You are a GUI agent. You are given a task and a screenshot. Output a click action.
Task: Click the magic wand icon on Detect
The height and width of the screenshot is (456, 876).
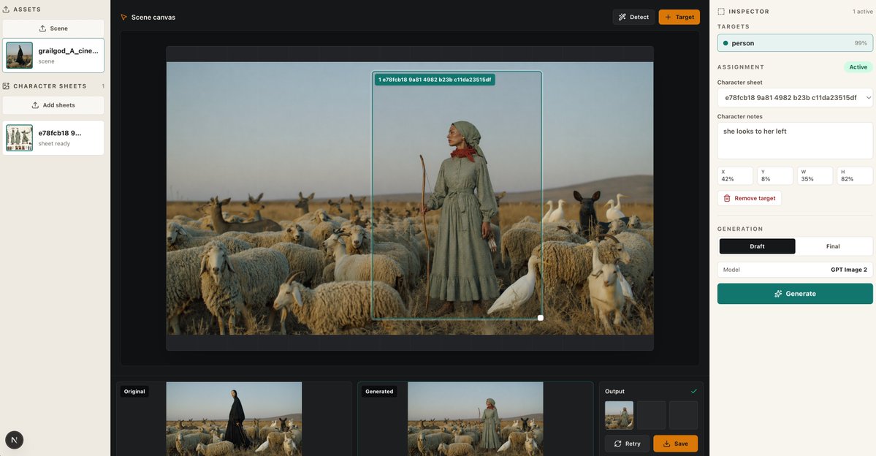pyautogui.click(x=622, y=18)
